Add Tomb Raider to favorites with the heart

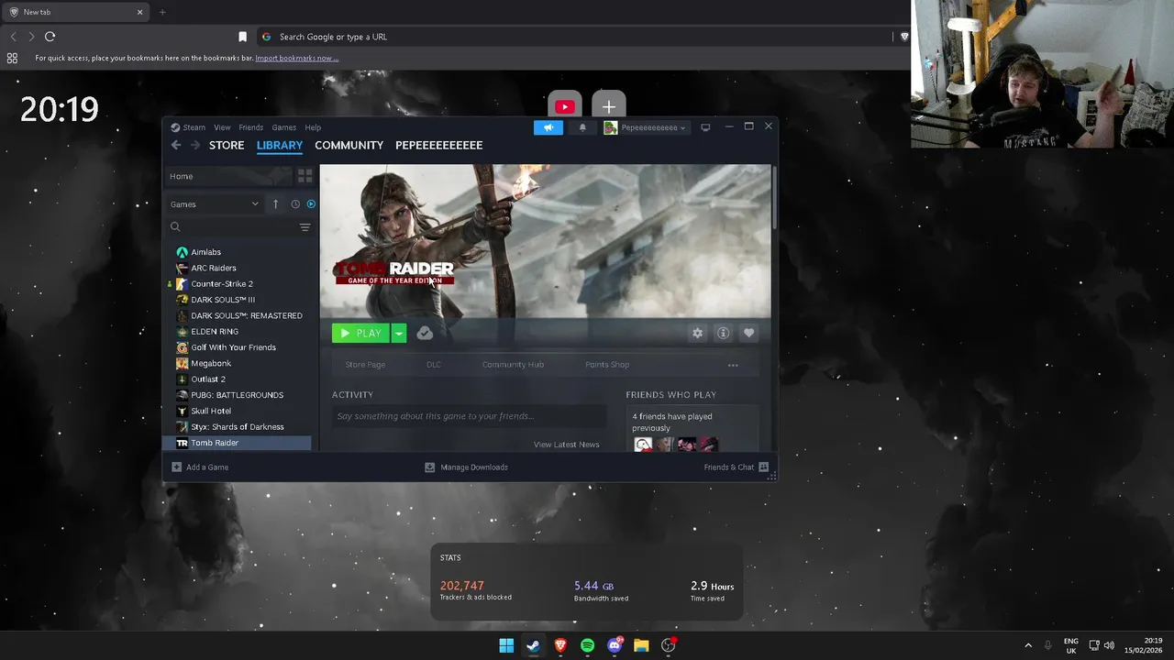click(x=748, y=334)
